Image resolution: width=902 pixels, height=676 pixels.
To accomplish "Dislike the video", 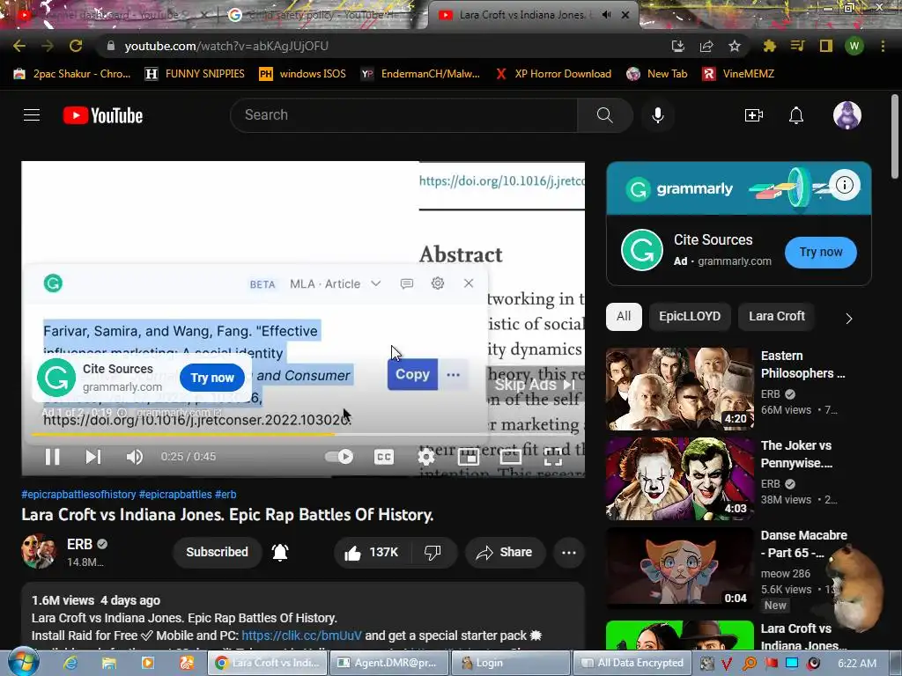I will pos(433,553).
